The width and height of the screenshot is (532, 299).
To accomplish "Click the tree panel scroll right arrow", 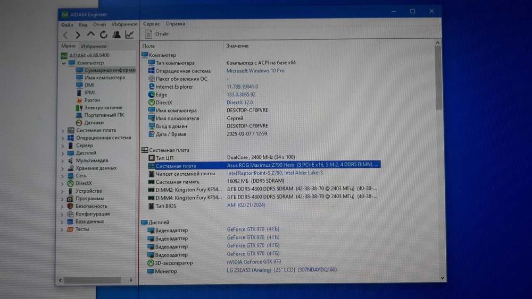I will tap(131, 280).
